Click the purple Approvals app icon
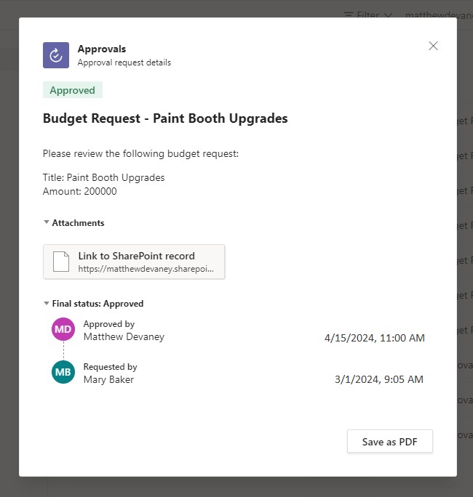This screenshot has height=497, width=473. pyautogui.click(x=56, y=55)
